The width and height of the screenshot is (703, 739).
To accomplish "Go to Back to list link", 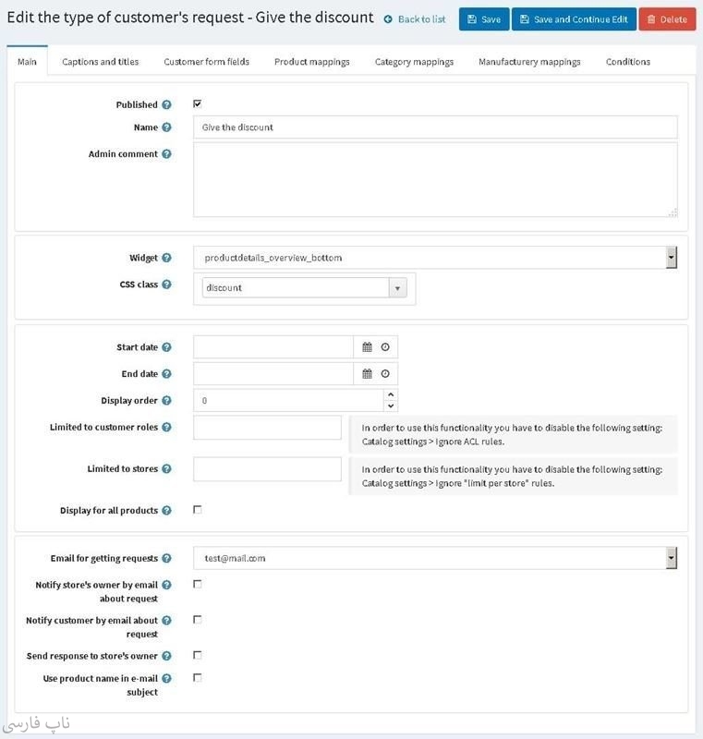I will pyautogui.click(x=415, y=19).
